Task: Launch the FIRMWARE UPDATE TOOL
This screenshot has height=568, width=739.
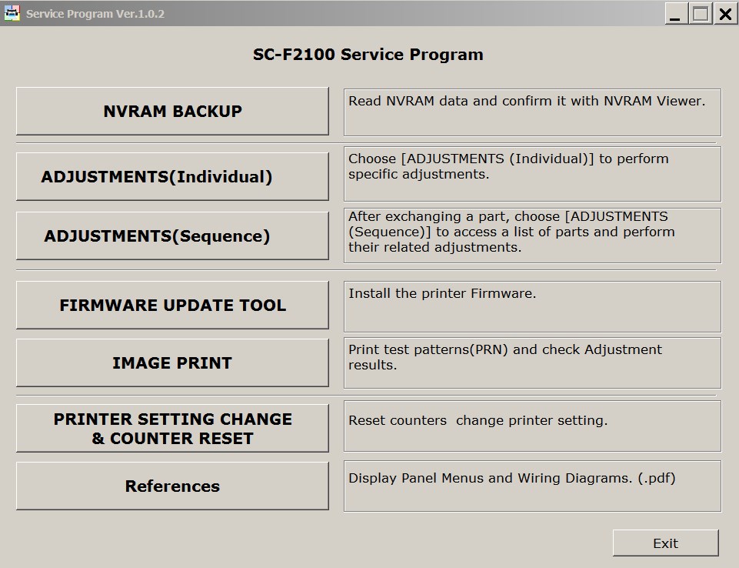Action: point(172,306)
